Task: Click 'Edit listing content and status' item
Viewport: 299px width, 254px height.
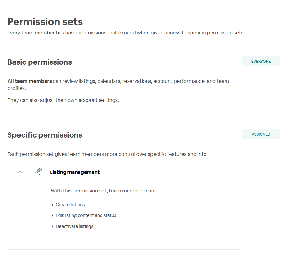Action: coord(86,216)
